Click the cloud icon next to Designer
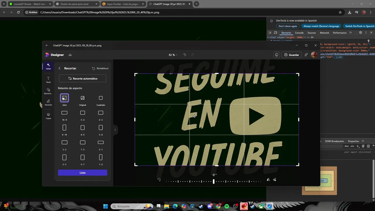Screen dimensions: 375x211 pyautogui.click(x=70, y=55)
